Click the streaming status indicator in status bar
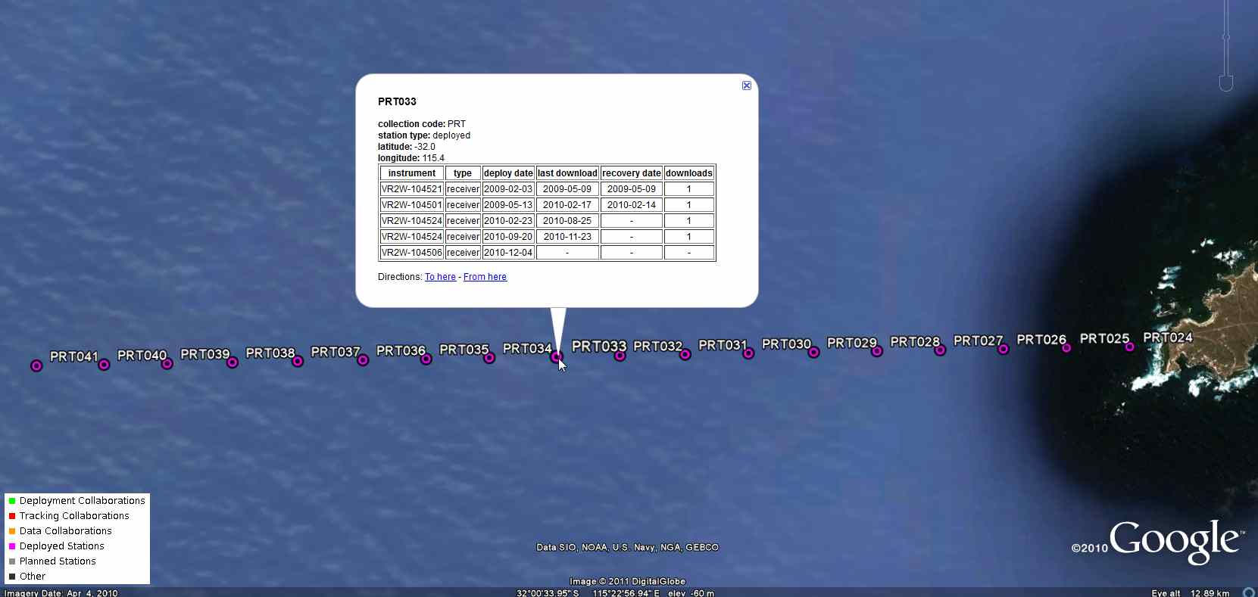 pyautogui.click(x=1249, y=592)
